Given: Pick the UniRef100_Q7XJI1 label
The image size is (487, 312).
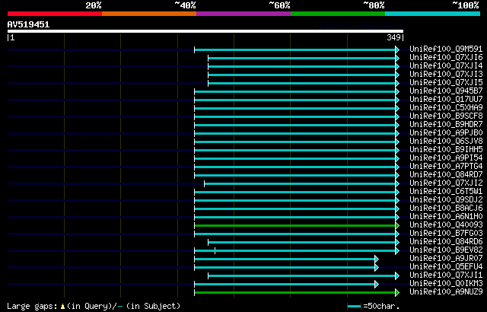Looking at the screenshot, I should 446,275.
